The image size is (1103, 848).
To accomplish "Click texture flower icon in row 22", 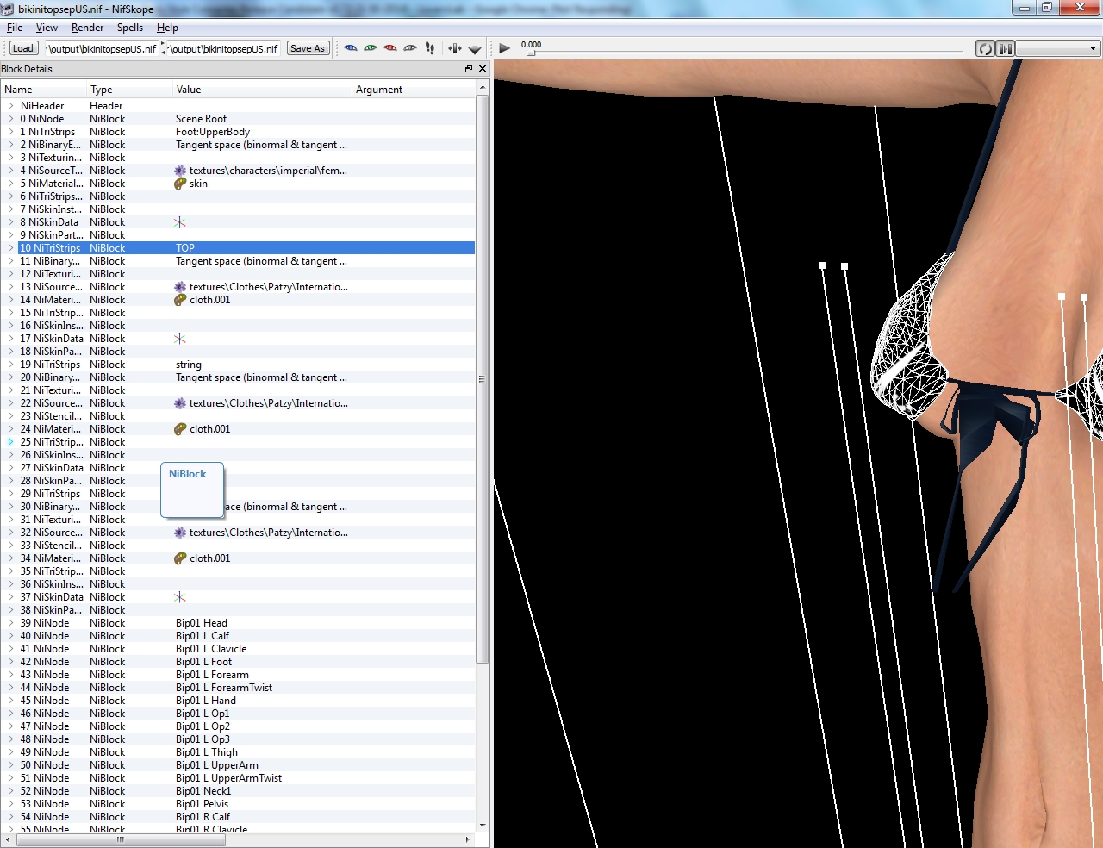I will 180,403.
